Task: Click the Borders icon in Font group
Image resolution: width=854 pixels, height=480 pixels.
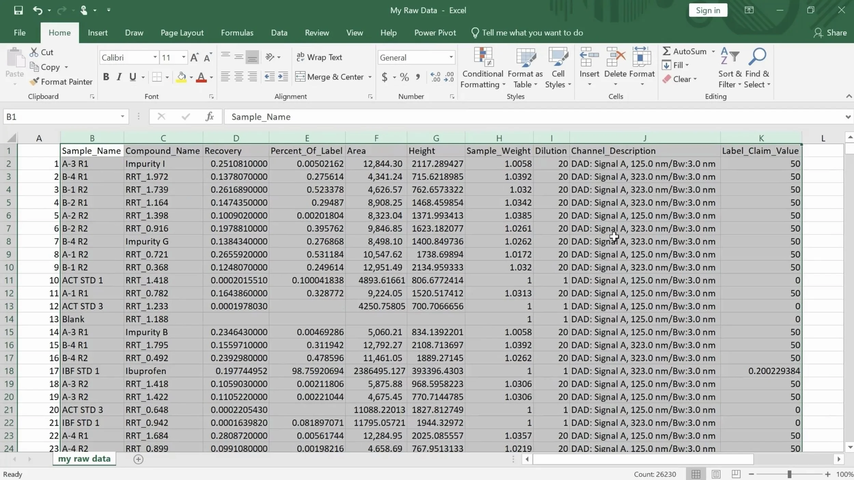Action: (x=157, y=77)
